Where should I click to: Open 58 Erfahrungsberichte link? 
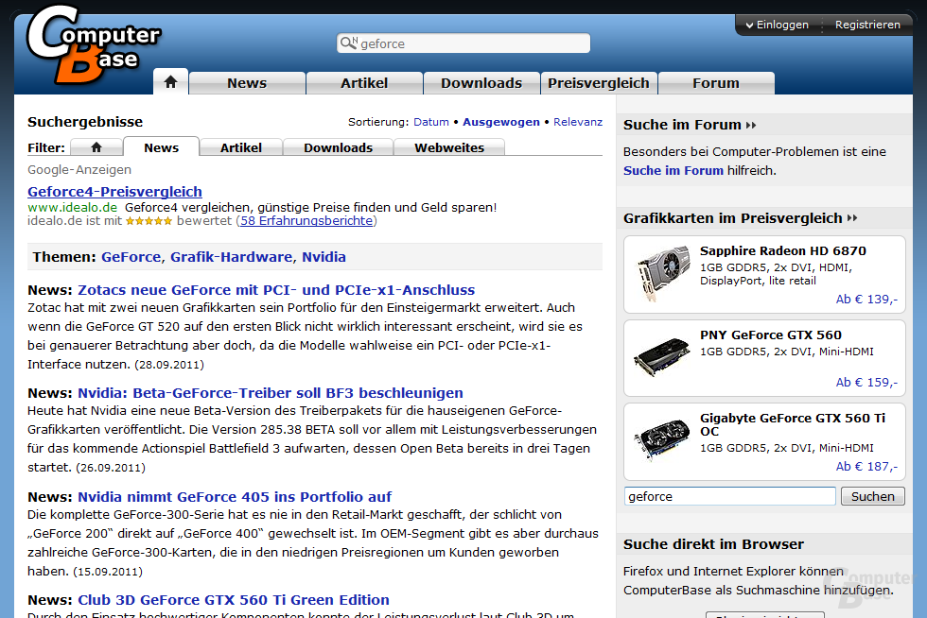[306, 221]
